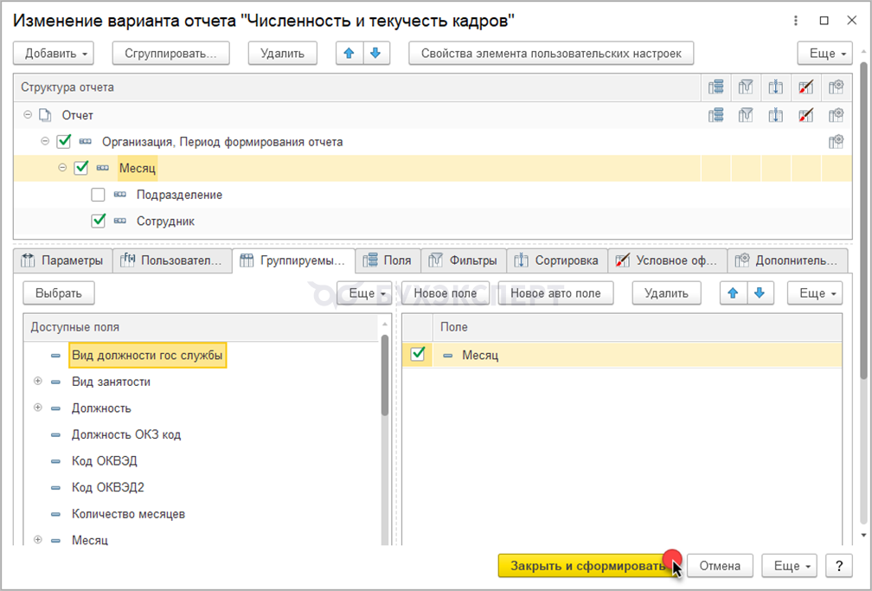872x591 pixels.
Task: Click the move up arrow in top toolbar
Action: click(349, 54)
